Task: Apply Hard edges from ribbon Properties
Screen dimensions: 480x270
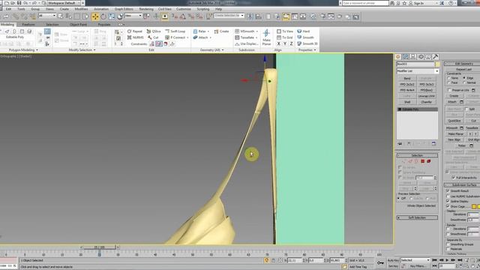Action: pos(303,31)
